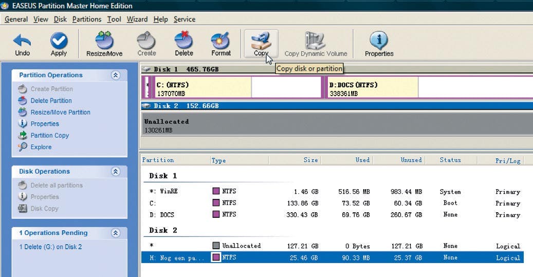Click the Disk Copy link
This screenshot has height=277, width=533.
pyautogui.click(x=45, y=209)
